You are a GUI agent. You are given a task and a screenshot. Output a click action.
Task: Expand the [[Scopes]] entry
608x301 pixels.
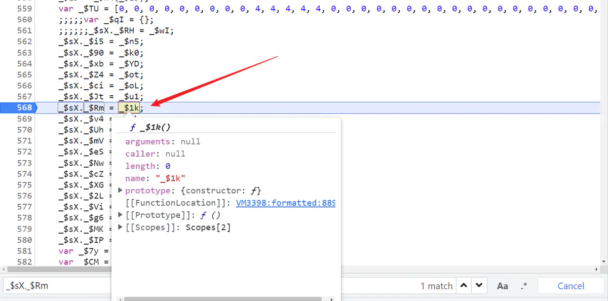point(121,227)
